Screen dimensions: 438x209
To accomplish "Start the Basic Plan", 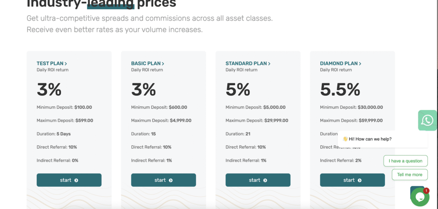I will [163, 180].
